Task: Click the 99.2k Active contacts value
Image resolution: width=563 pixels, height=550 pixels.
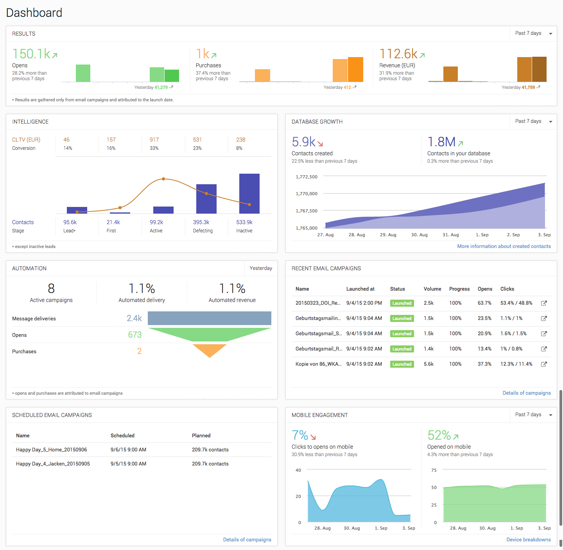Action: tap(156, 222)
